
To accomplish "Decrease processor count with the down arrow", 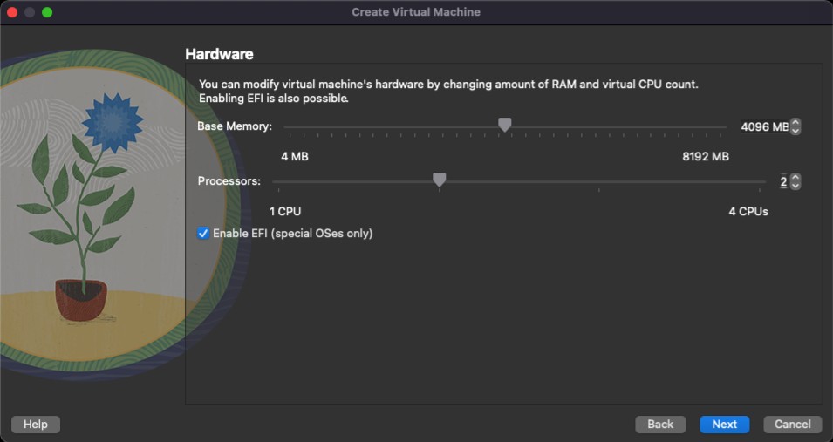I will coord(795,186).
